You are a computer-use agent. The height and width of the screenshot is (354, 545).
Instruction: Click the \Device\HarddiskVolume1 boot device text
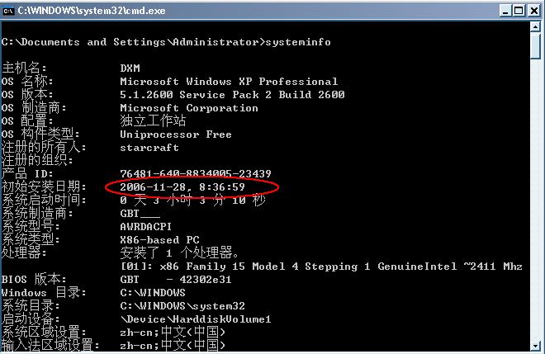(196, 319)
